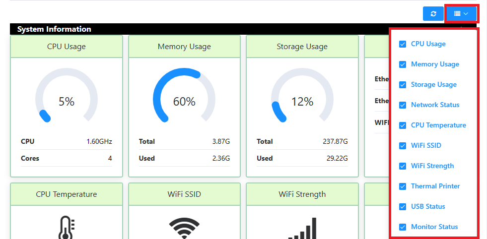Toggle the USB Status checkbox
487x239 pixels.
(403, 207)
